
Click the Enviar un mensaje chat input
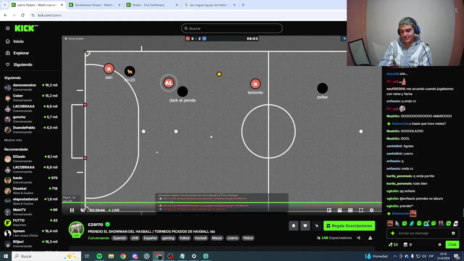click(x=422, y=233)
